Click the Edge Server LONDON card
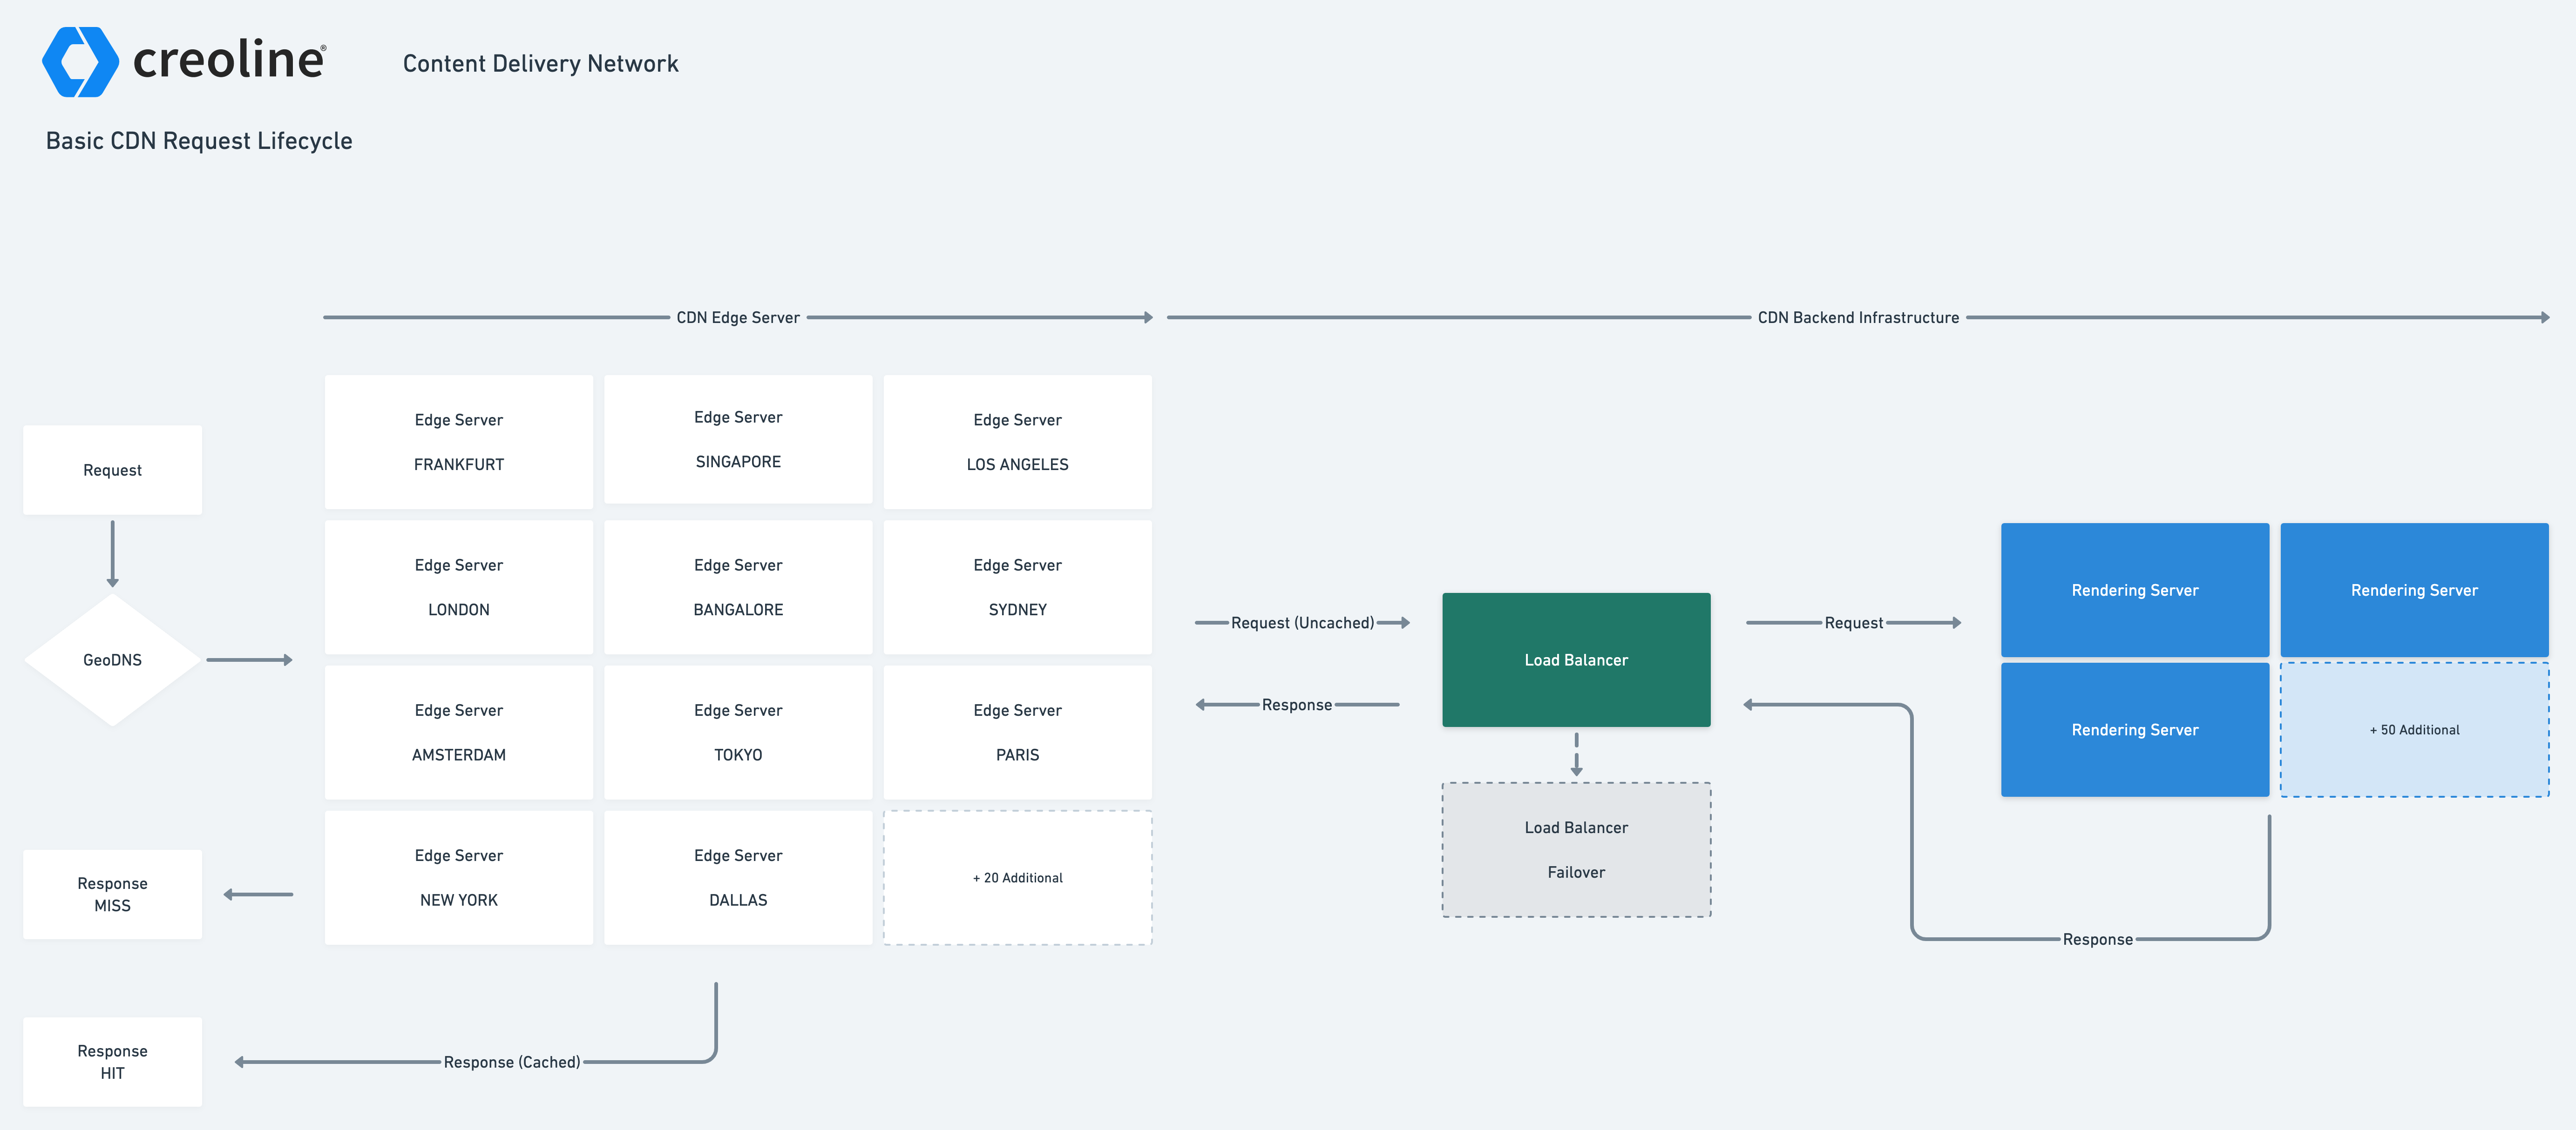The image size is (2576, 1130). (459, 587)
